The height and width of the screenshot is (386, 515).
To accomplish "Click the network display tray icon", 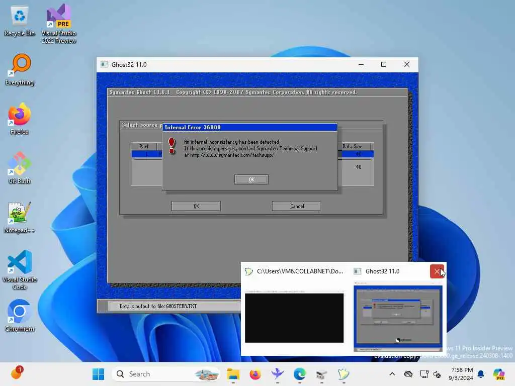I will pyautogui.click(x=424, y=374).
